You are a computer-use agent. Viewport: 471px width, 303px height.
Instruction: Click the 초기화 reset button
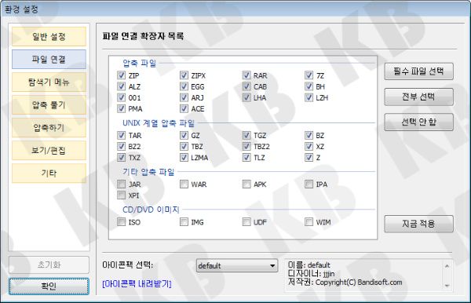49,265
